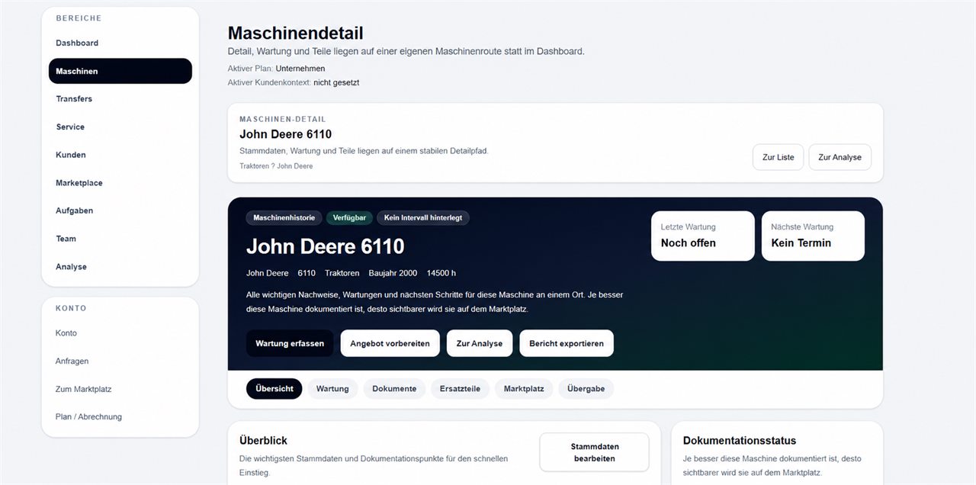Click the 'Unternehmen' active plan value
Screen dimensions: 976x485
tap(300, 69)
